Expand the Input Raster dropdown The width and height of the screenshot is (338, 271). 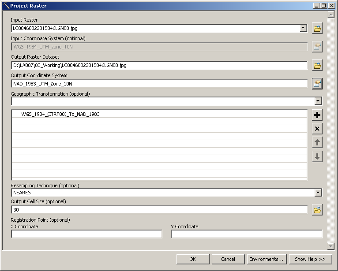(x=303, y=28)
